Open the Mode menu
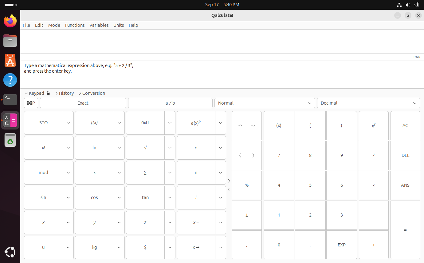424x263 pixels. pyautogui.click(x=54, y=25)
